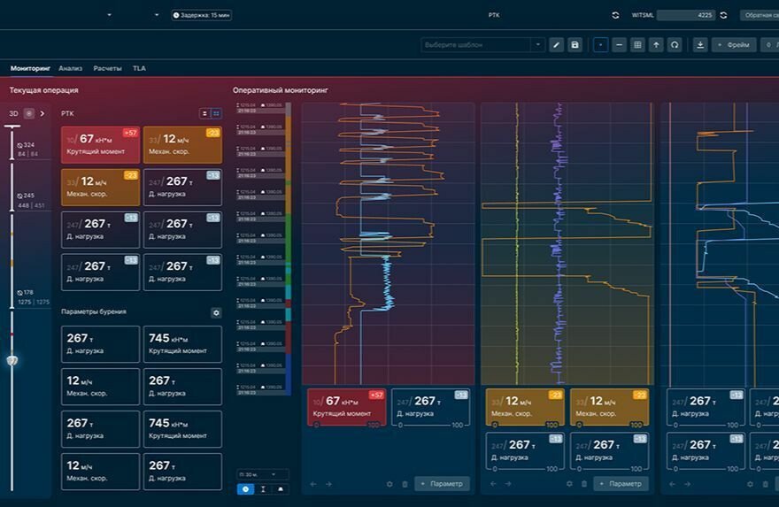Click the WITSML value field 4225
The width and height of the screenshot is (779, 507).
686,15
